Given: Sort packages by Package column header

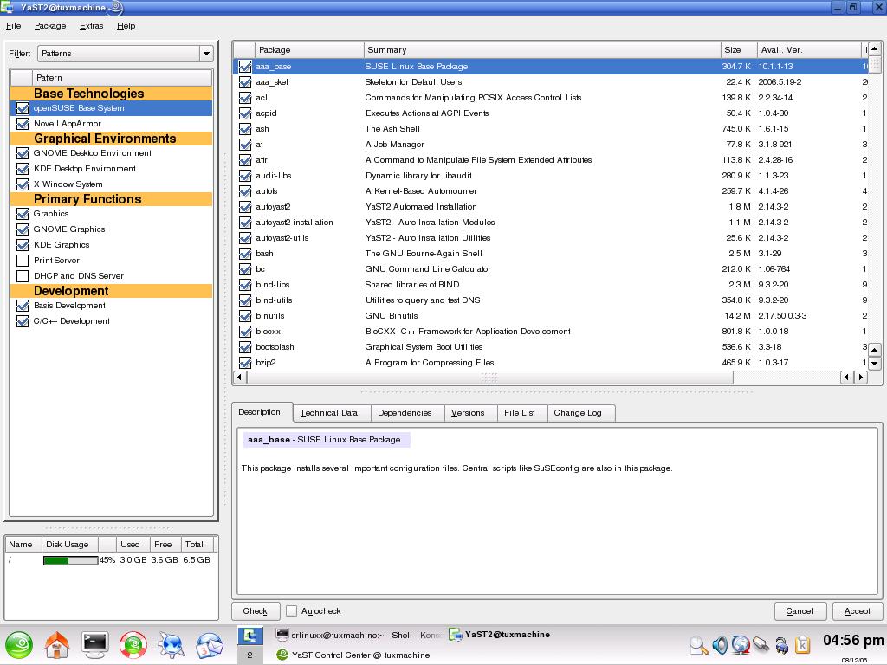Looking at the screenshot, I should pos(309,49).
